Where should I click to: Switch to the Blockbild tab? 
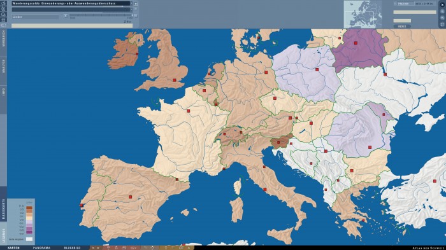[72, 248]
